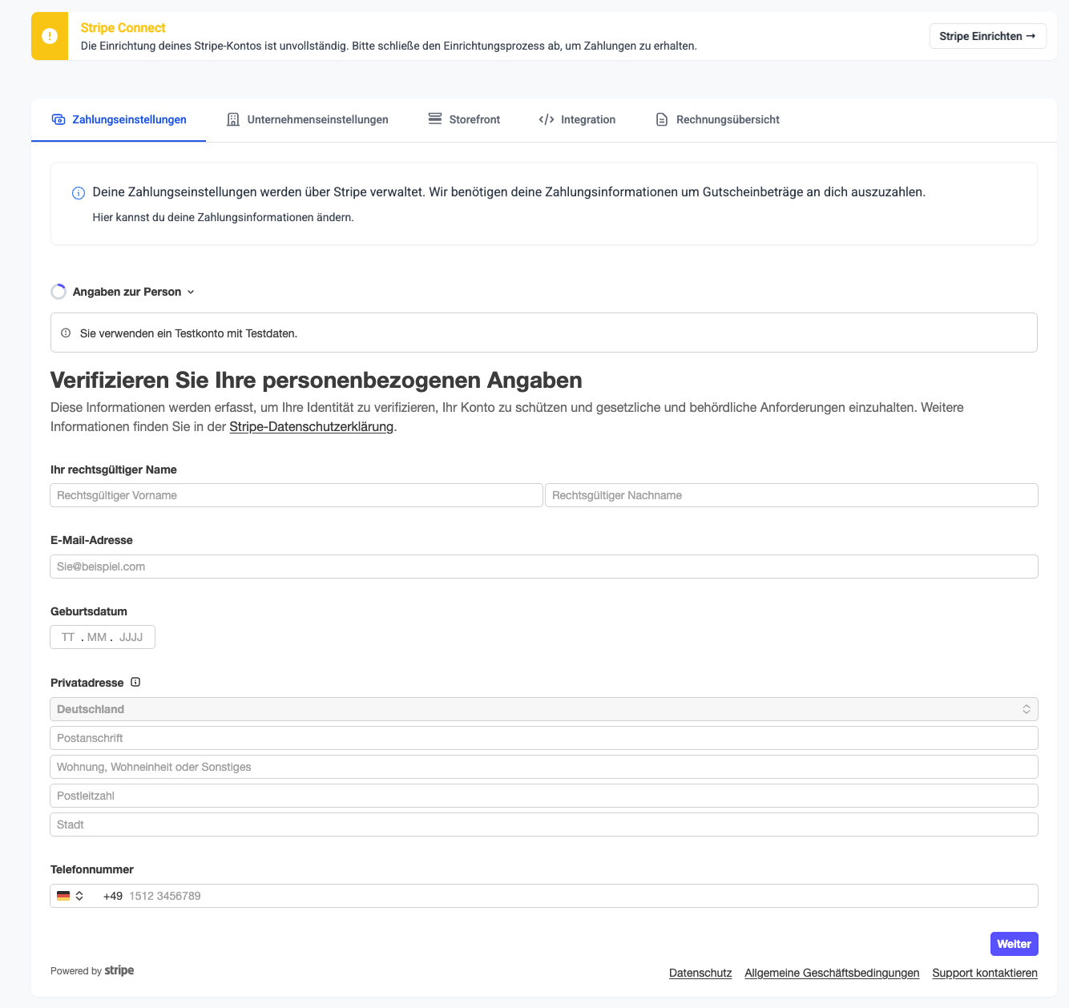Click the info icon next to Privatadresse

(x=135, y=683)
